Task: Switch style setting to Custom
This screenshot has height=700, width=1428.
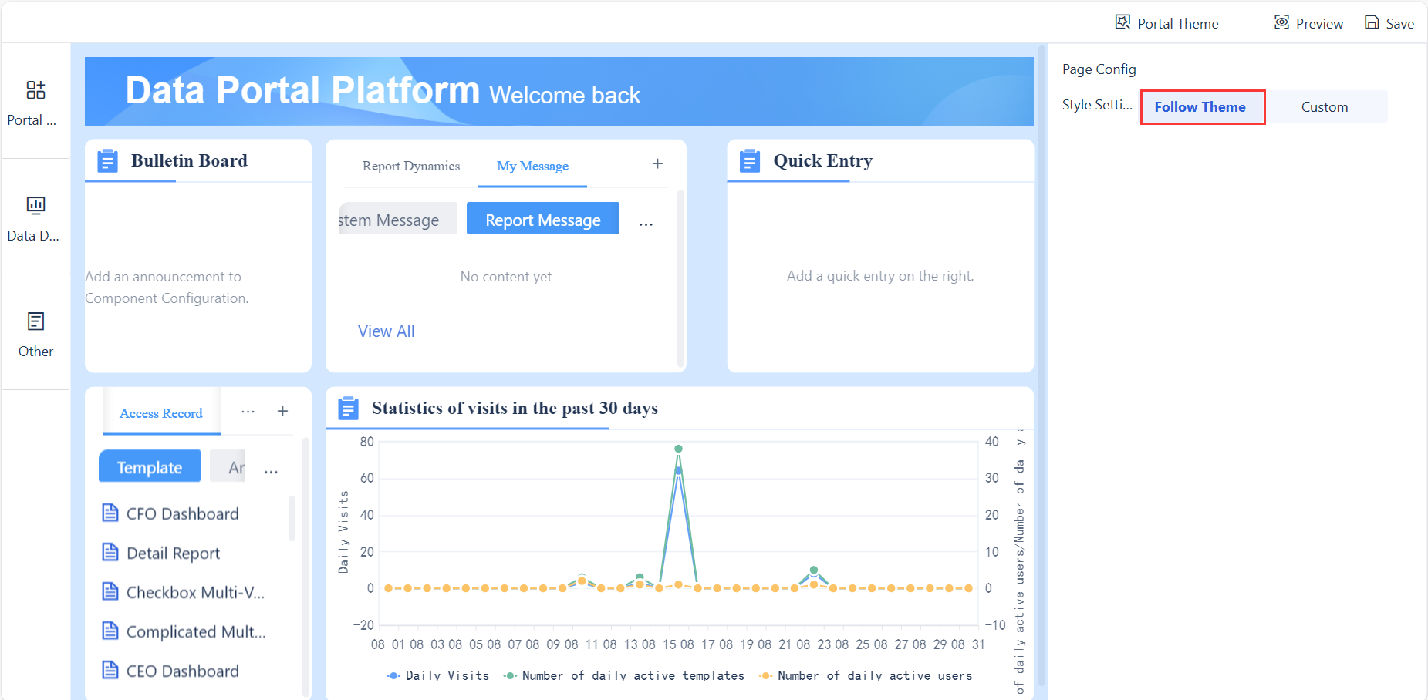Action: coord(1324,106)
